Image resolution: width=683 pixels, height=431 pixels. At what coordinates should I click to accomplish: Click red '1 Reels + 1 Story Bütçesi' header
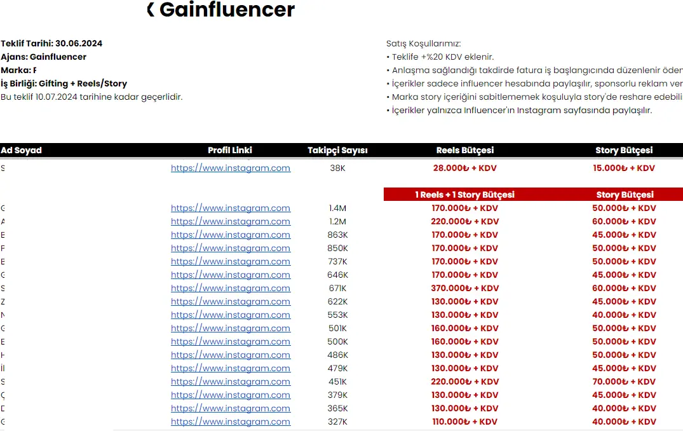click(x=465, y=195)
